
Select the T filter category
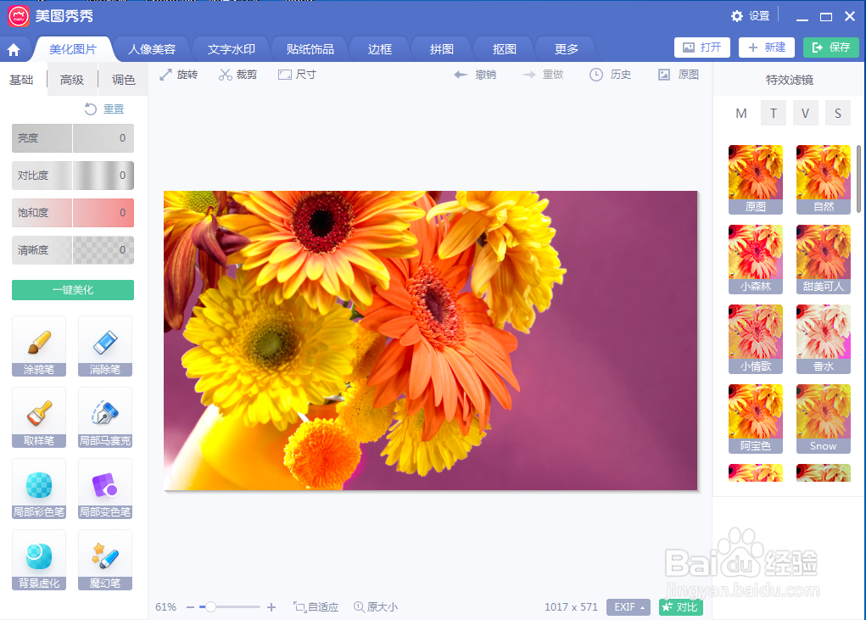coord(774,113)
